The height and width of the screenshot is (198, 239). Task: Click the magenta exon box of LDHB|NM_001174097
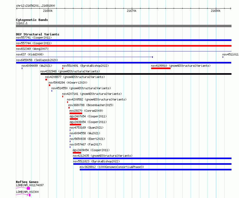click(28, 188)
